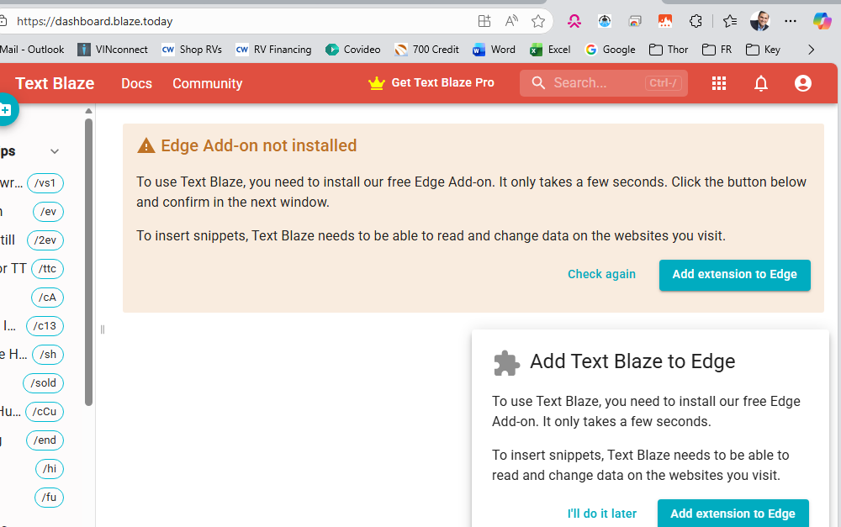Viewport: 841px width, 527px height.
Task: Open the Favorites list star icon
Action: tap(729, 21)
